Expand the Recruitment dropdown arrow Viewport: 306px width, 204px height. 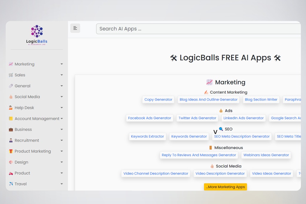pyautogui.click(x=62, y=140)
